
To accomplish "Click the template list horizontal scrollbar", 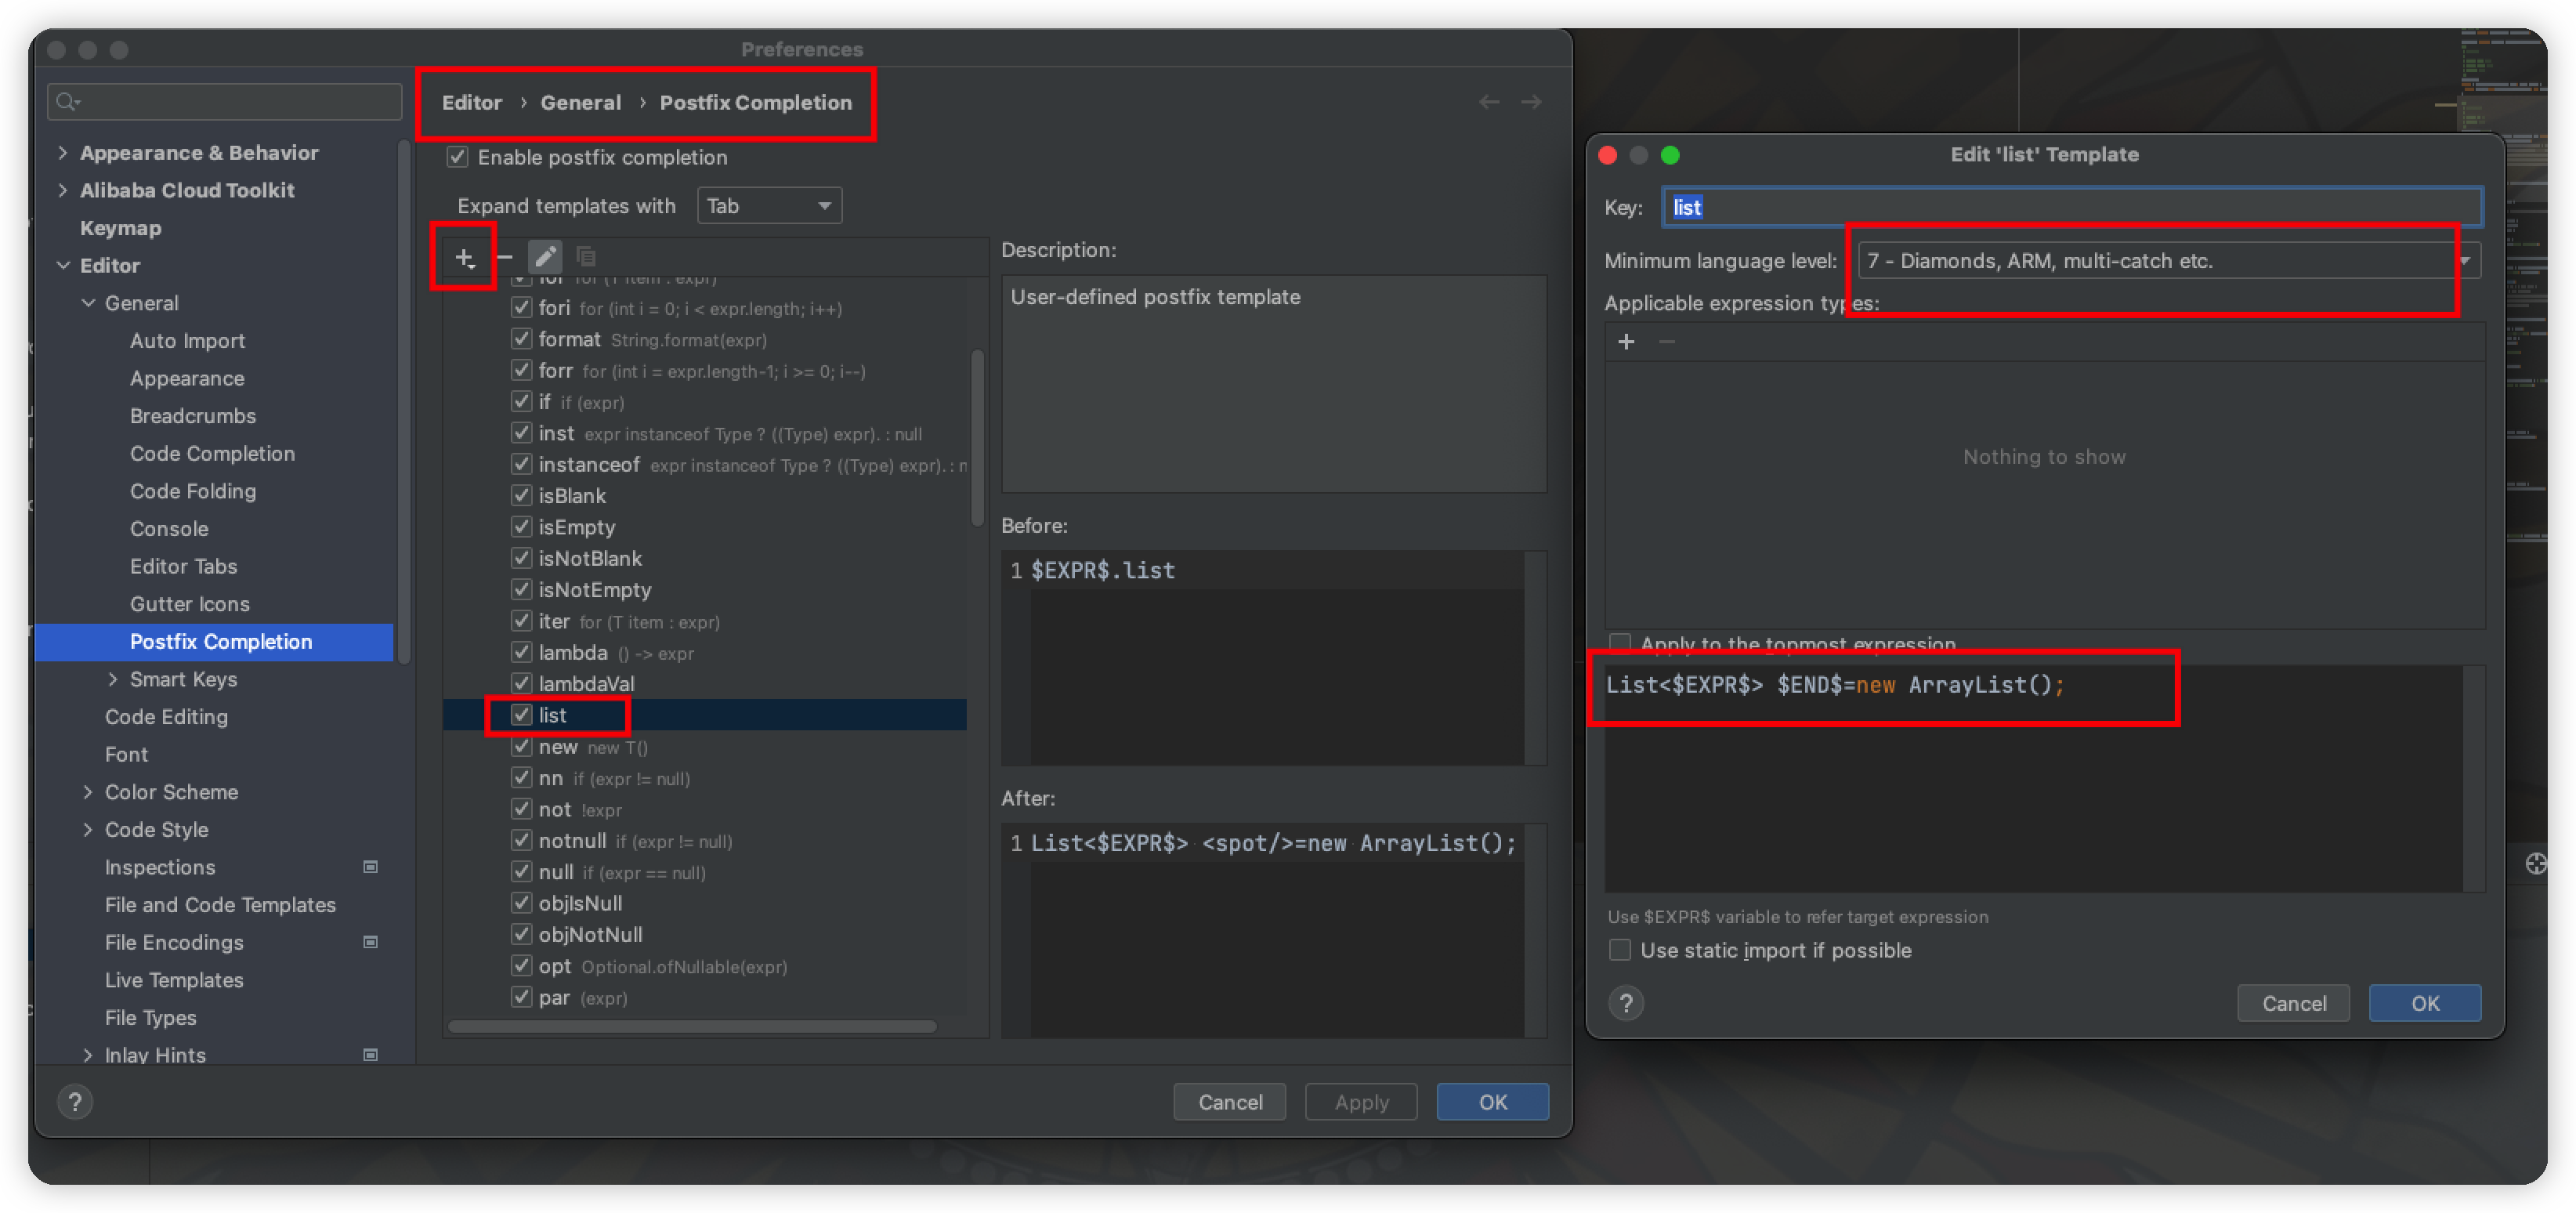I will coord(692,1026).
